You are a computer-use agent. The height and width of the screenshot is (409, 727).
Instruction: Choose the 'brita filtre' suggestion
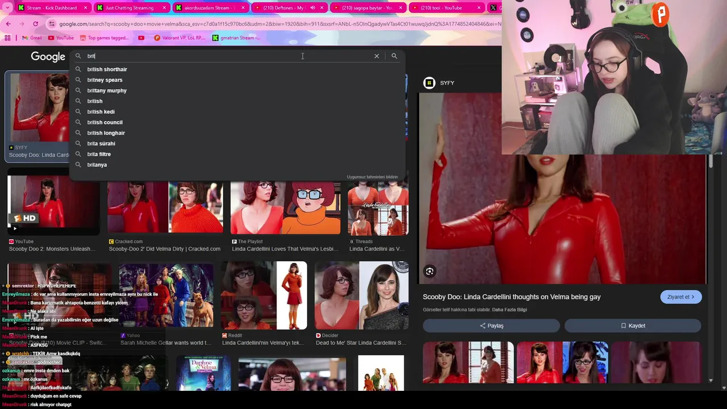[237, 154]
